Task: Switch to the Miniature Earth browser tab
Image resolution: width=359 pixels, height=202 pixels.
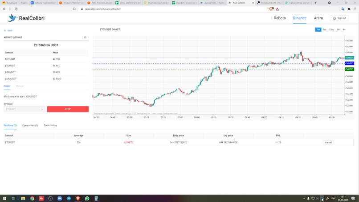Action: click(x=269, y=3)
